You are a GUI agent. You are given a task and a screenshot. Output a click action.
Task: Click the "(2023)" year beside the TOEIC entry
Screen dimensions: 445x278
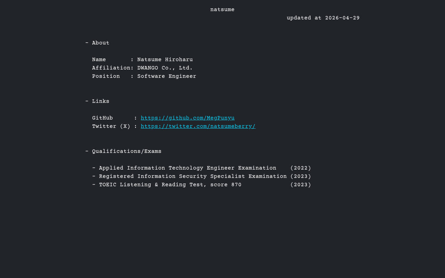[x=300, y=185]
